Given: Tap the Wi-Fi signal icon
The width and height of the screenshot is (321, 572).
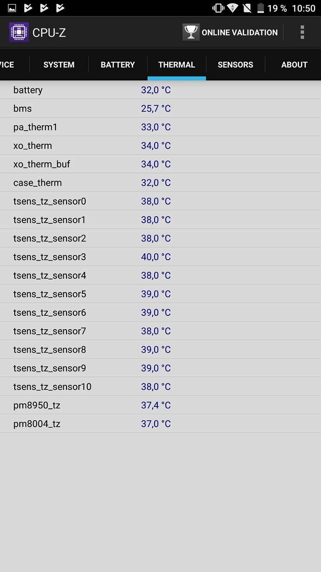Looking at the screenshot, I should click(x=232, y=8).
